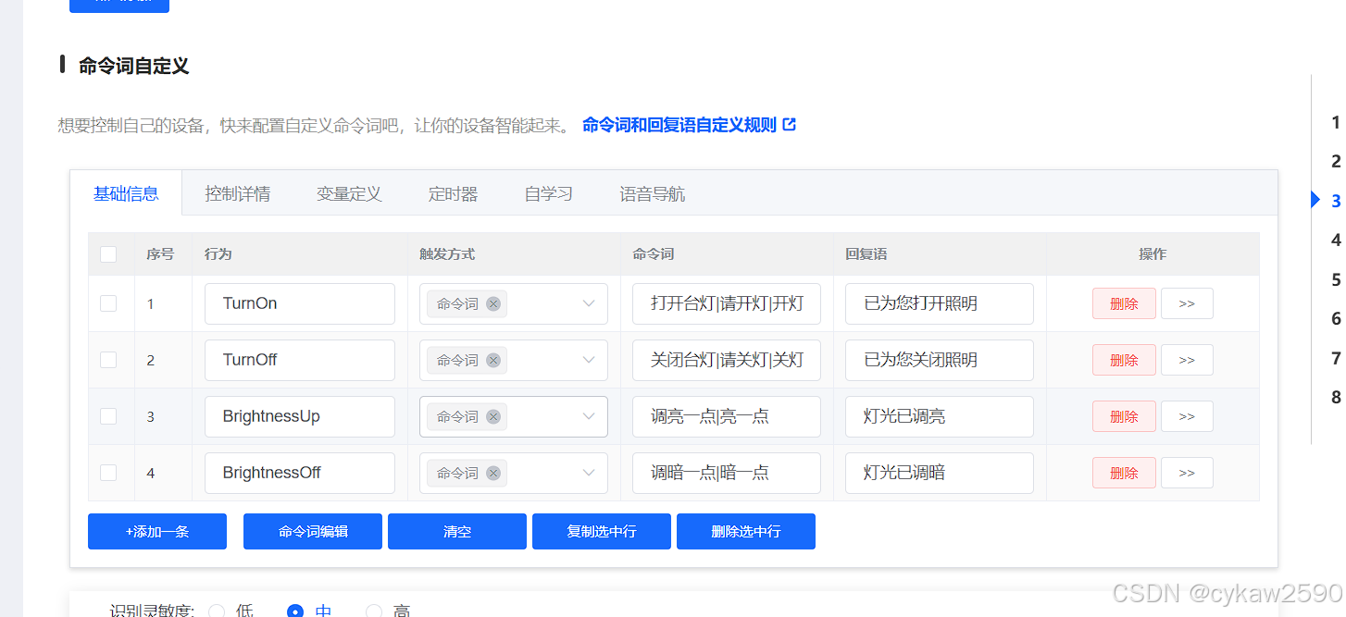Screen dimensions: 1346x617
Task: Click 复制选中行 button
Action: (602, 532)
